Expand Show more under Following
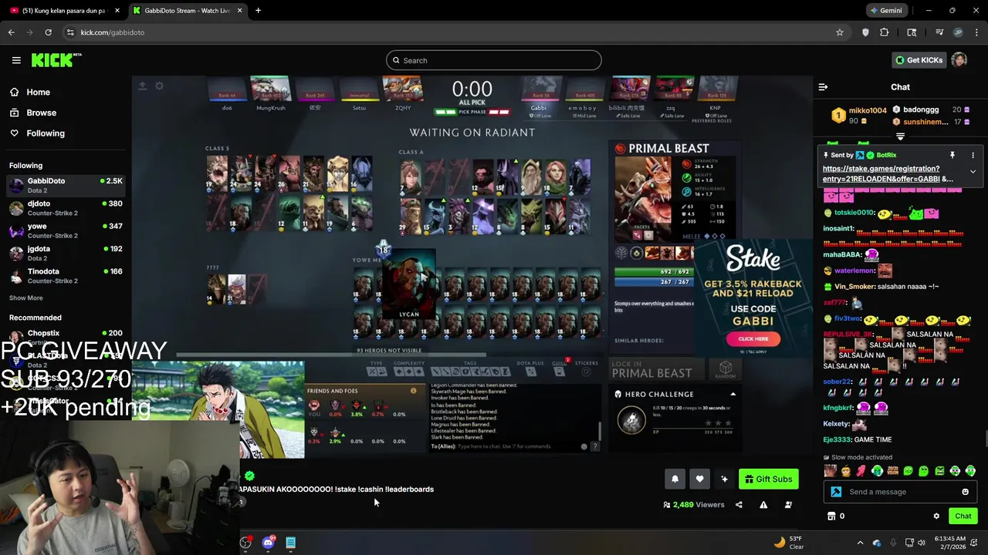The image size is (988, 555). point(26,298)
